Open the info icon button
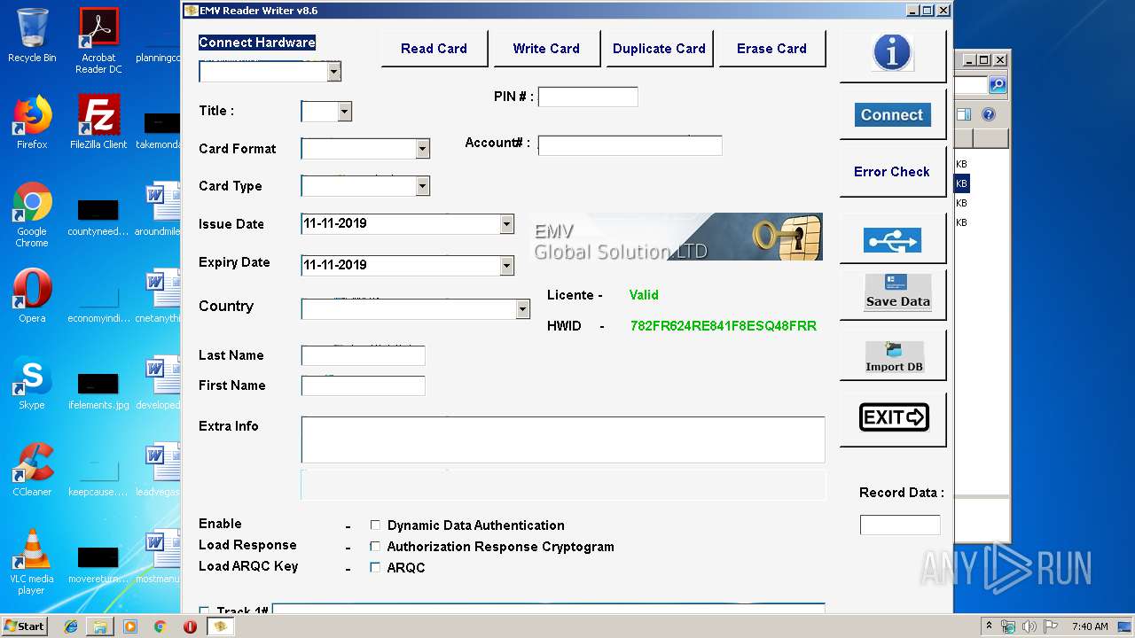This screenshot has height=638, width=1135. [x=892, y=54]
